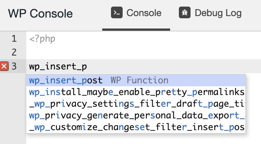Place cursor on the <?php line

[x=143, y=39]
